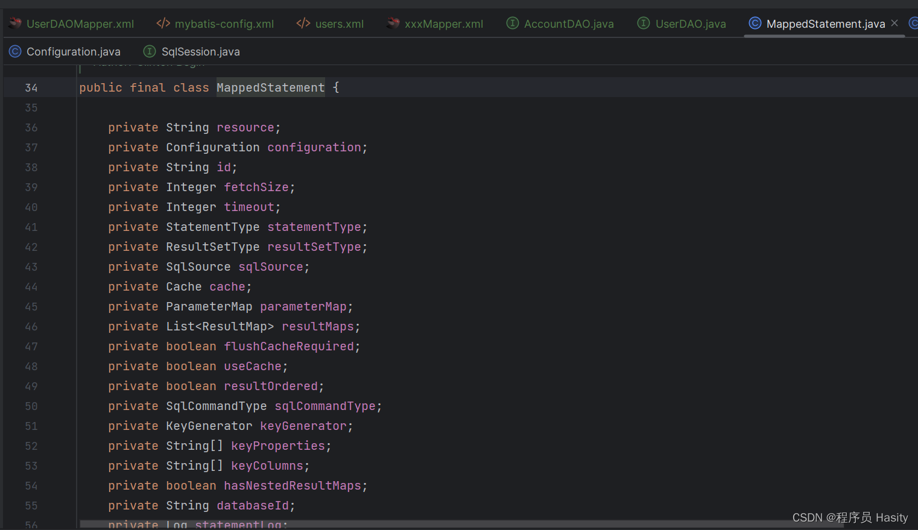Click the keyColumns field name
918x530 pixels.
[x=267, y=465]
